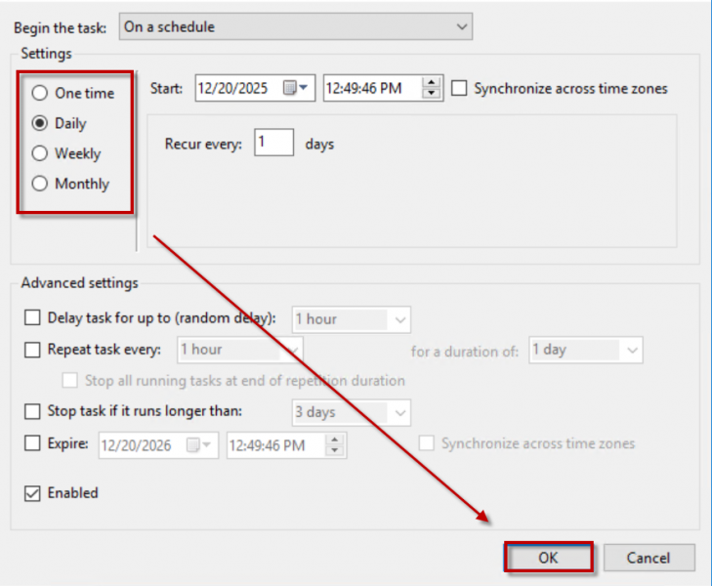The height and width of the screenshot is (586, 712).
Task: Click the Recur every days input field
Action: click(x=273, y=144)
